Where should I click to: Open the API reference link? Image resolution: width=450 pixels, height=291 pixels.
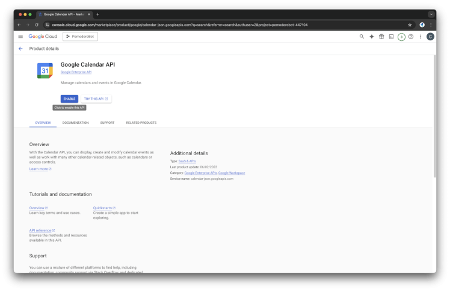42,230
